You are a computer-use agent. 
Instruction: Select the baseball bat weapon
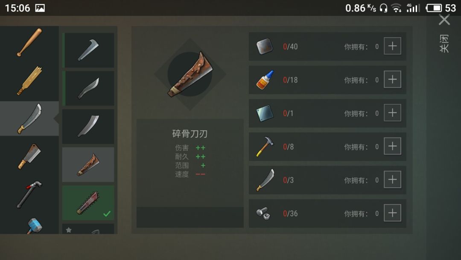tap(29, 42)
